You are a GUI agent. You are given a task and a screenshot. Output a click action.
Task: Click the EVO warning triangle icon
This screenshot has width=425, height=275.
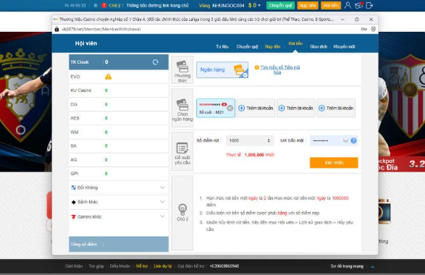[108, 77]
